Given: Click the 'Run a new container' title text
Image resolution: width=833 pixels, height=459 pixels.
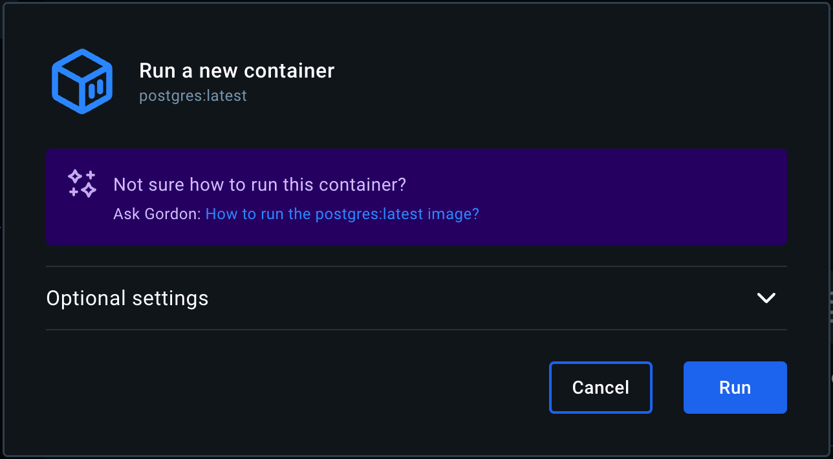Looking at the screenshot, I should click(237, 70).
